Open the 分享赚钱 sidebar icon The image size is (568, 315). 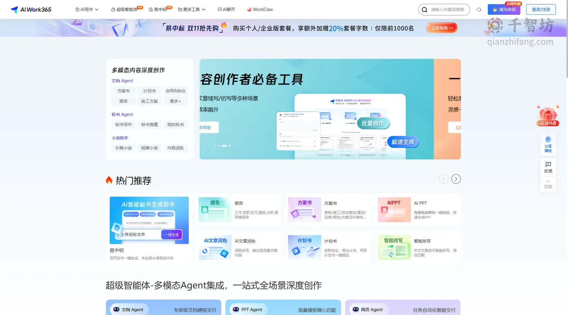point(548,144)
